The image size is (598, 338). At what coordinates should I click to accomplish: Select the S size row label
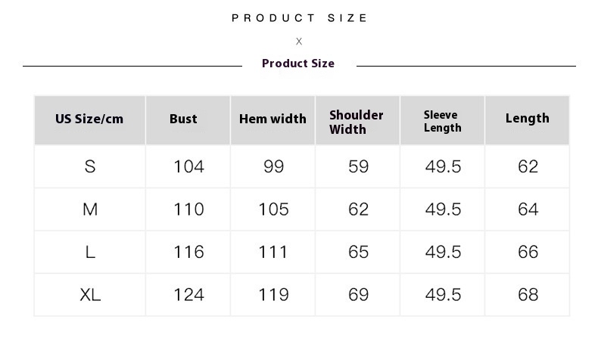point(90,166)
